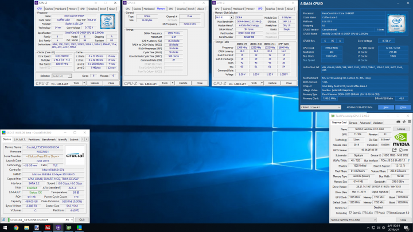Open the Socket #1 Selection dropdown in CPU-Z
The height and width of the screenshot is (232, 413).
coord(61,76)
